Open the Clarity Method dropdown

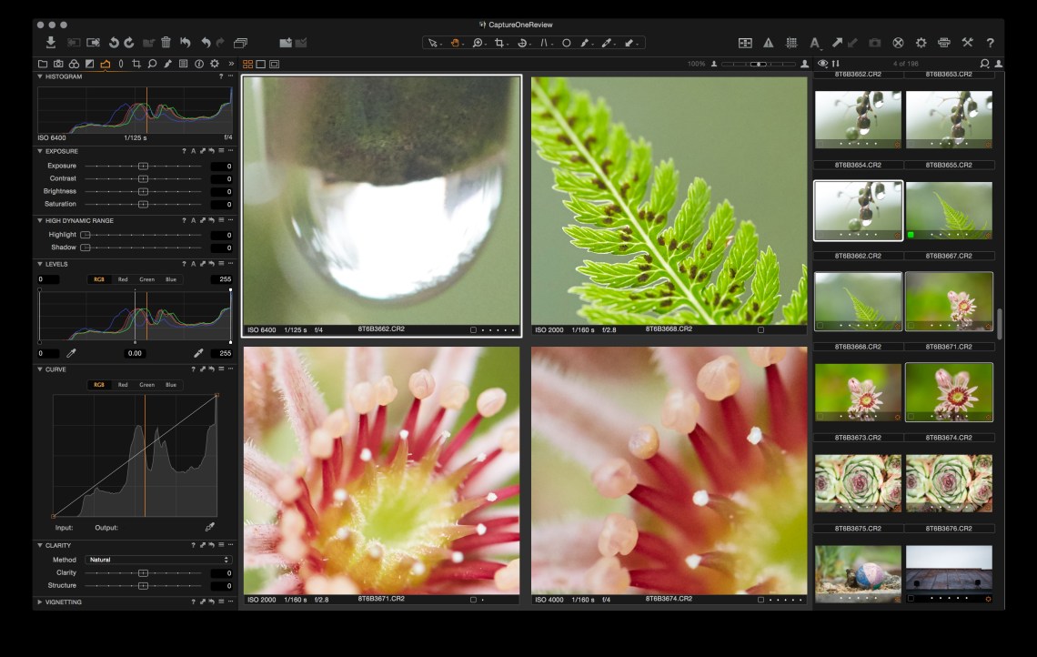coord(158,560)
